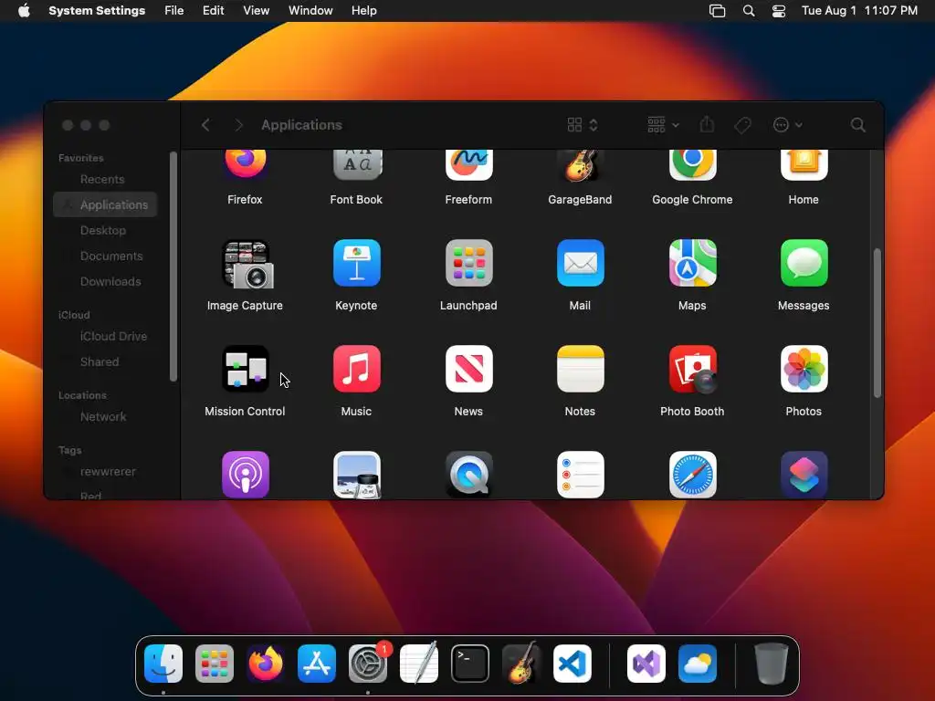Select Applications in the sidebar
935x701 pixels.
click(x=105, y=204)
